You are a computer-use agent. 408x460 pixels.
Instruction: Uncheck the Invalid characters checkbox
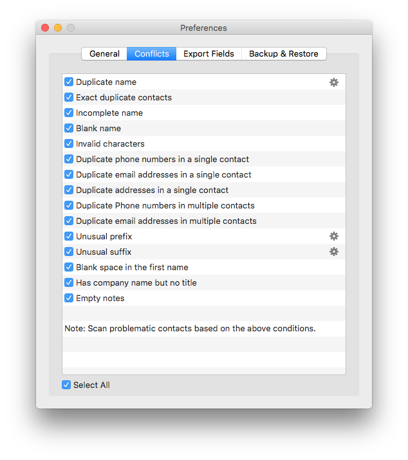(x=69, y=143)
